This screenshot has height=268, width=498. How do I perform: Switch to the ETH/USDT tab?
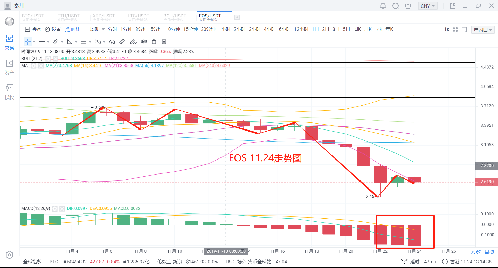(68, 17)
